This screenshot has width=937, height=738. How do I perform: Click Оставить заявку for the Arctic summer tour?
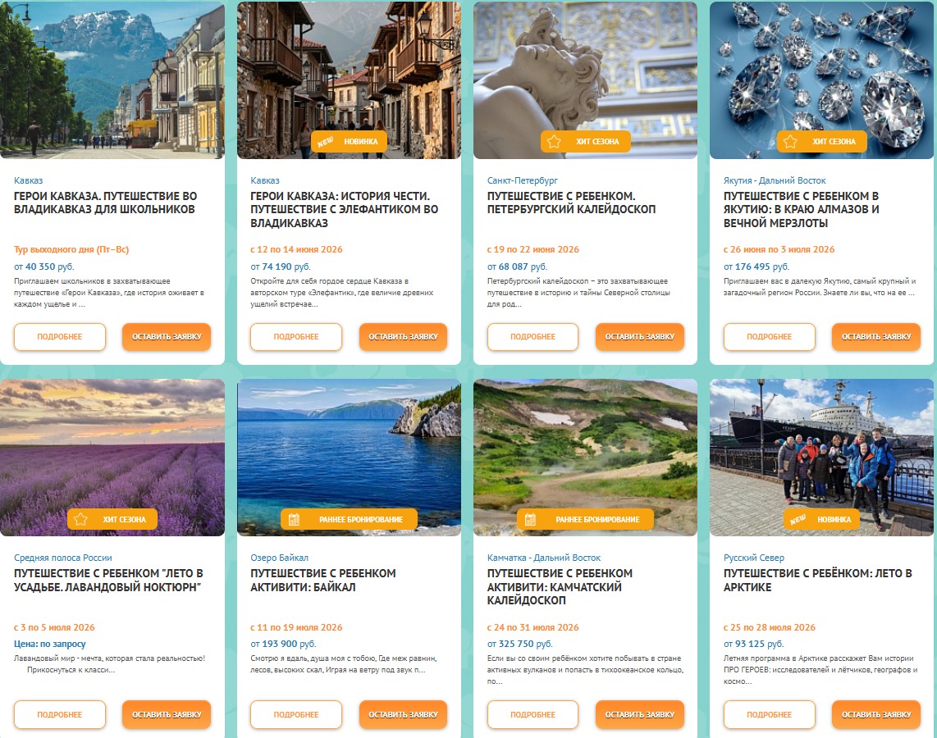pos(876,715)
